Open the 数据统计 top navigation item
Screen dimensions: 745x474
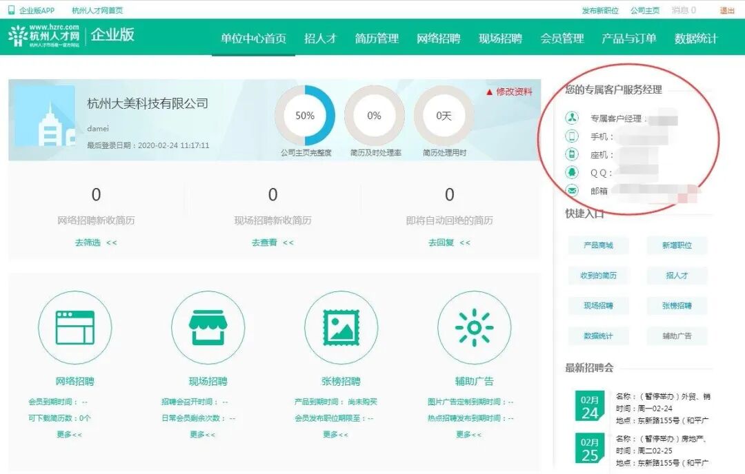[x=696, y=39]
